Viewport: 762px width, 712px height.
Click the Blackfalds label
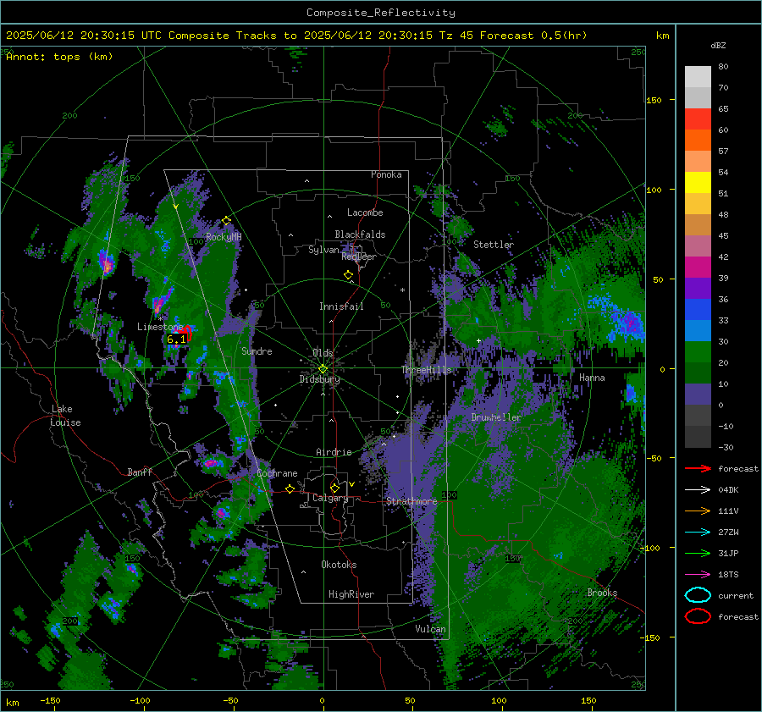[x=360, y=235]
